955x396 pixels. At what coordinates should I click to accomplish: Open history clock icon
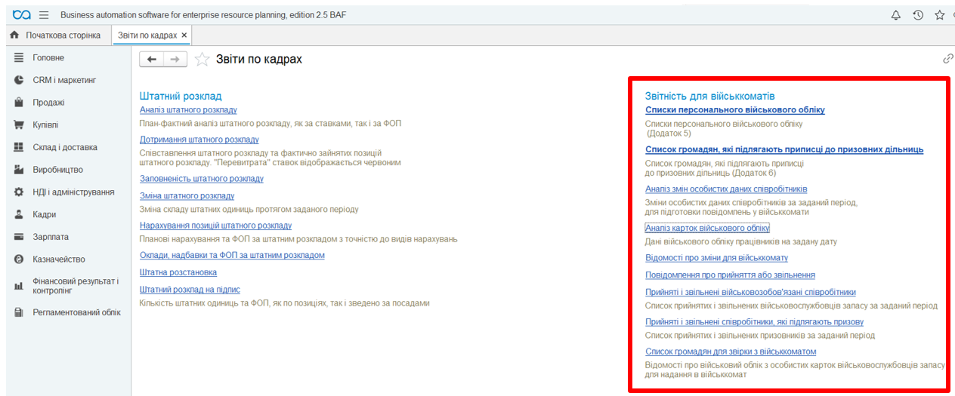(918, 14)
